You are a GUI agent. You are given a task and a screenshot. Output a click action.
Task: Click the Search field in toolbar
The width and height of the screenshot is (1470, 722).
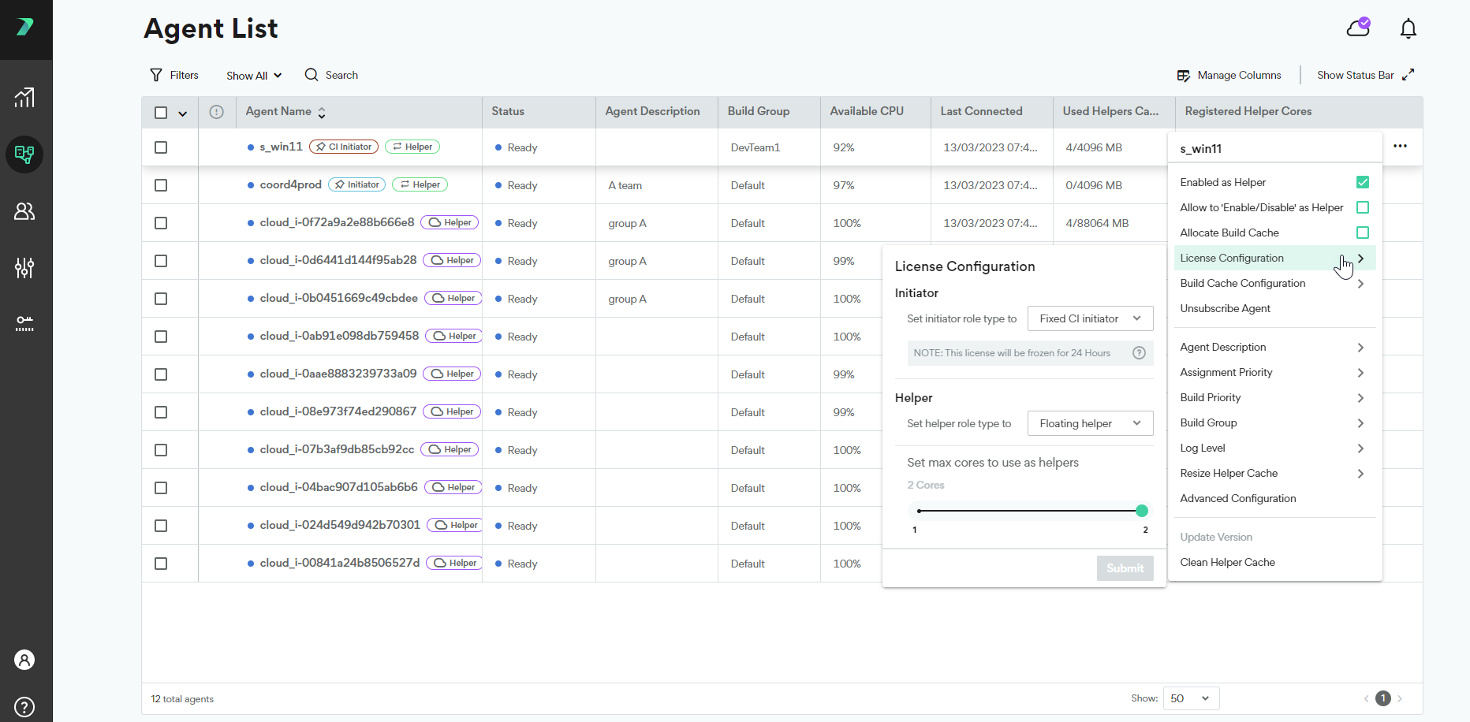(x=332, y=76)
